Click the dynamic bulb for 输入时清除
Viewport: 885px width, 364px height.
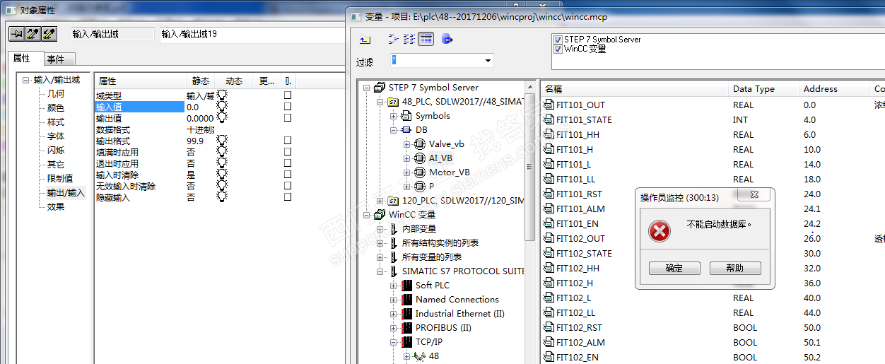(x=222, y=175)
